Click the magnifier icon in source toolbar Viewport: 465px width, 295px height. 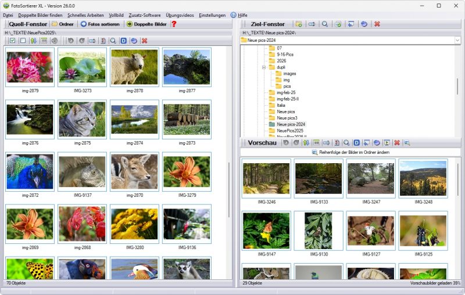coord(113,41)
